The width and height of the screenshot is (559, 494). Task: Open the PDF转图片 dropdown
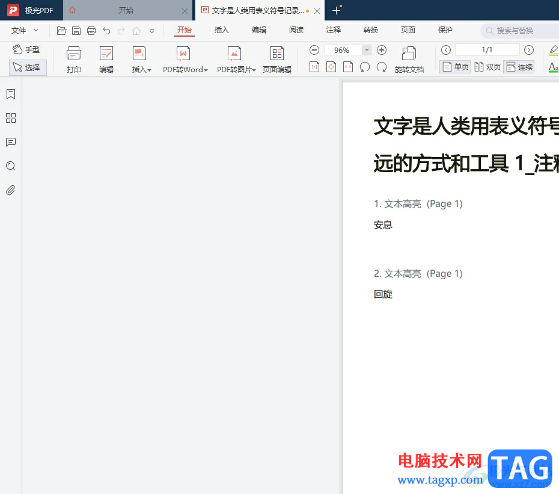236,60
